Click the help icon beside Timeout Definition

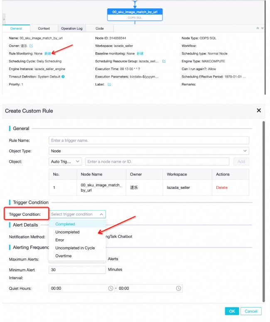point(63,77)
